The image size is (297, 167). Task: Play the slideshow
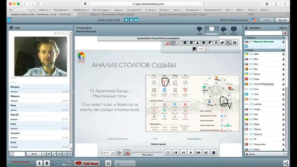tap(191, 153)
